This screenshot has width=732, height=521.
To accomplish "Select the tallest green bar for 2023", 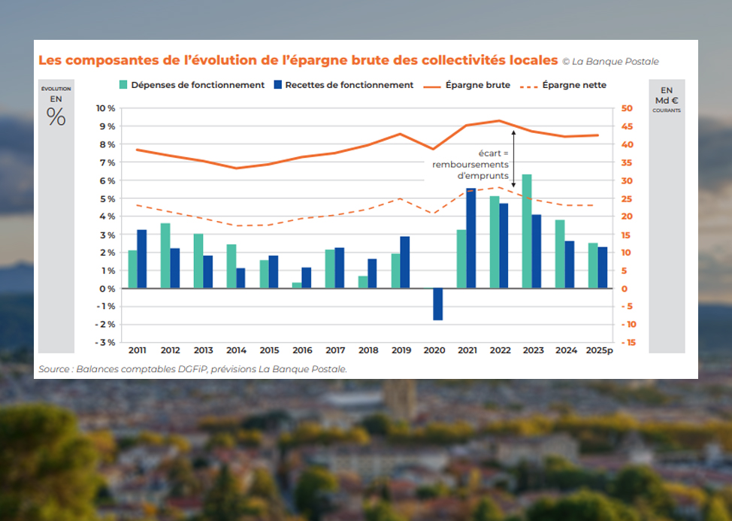I will pyautogui.click(x=527, y=231).
